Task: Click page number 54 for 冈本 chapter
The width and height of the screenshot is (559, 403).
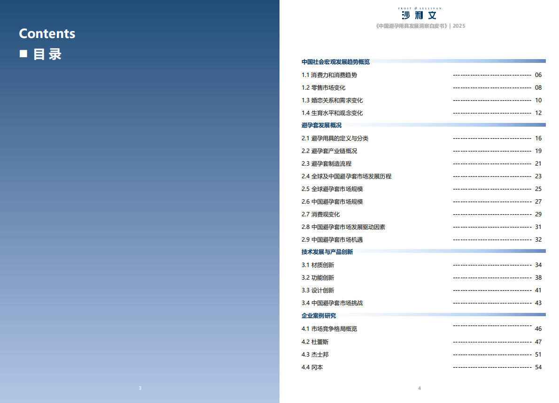Action: 538,367
